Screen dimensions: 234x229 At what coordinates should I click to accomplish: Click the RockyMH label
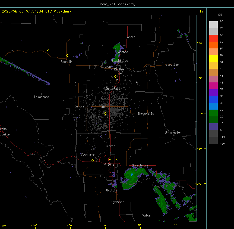point(67,62)
